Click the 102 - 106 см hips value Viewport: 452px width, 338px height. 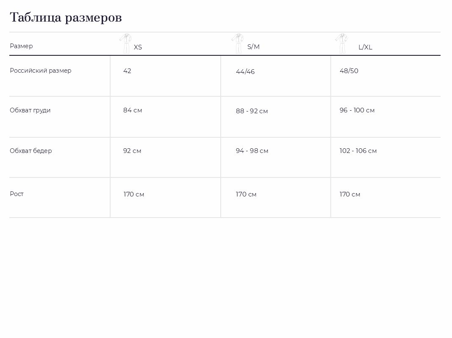click(x=358, y=150)
